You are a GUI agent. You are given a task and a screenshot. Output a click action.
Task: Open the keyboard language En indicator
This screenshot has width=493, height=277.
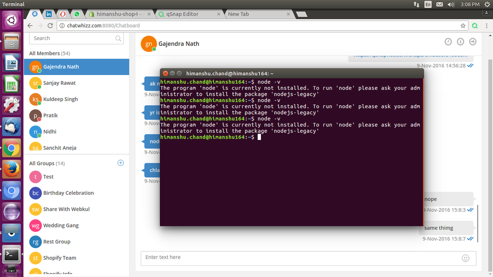pyautogui.click(x=428, y=4)
